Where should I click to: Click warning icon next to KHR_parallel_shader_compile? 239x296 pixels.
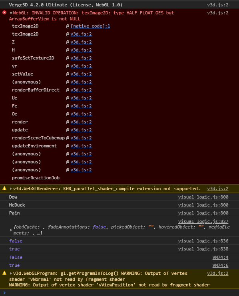[x=4, y=188]
